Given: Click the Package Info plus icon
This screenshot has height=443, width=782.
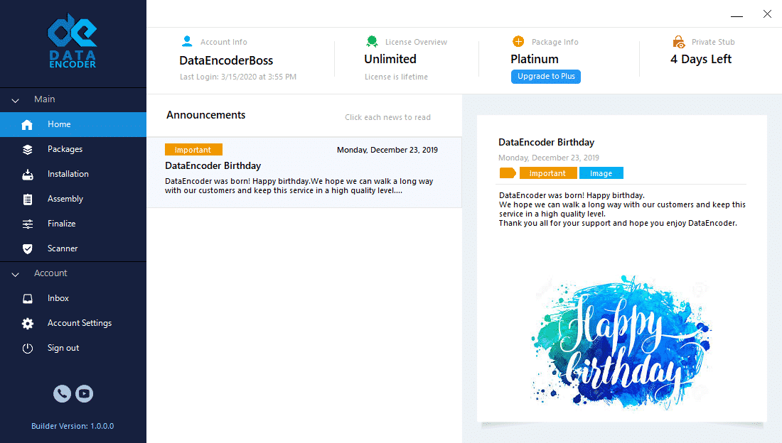Looking at the screenshot, I should 518,41.
